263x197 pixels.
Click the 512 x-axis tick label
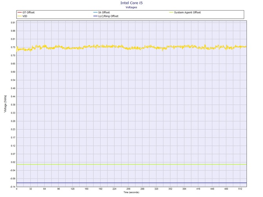(240, 189)
